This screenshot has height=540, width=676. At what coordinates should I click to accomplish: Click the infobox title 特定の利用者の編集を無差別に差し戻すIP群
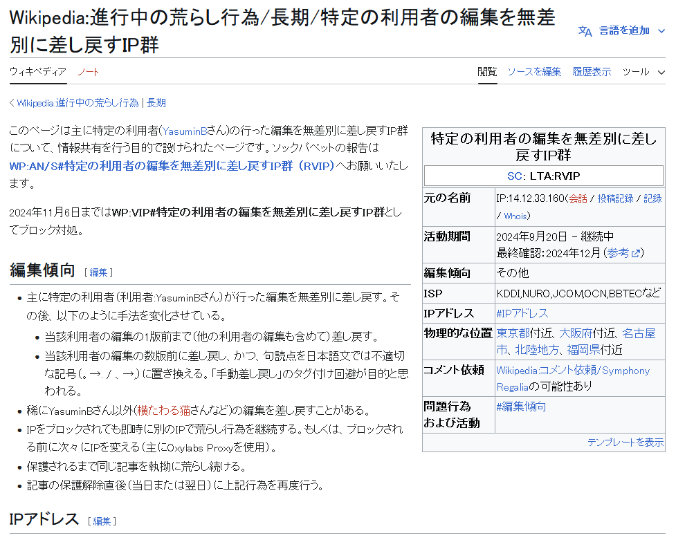(543, 147)
